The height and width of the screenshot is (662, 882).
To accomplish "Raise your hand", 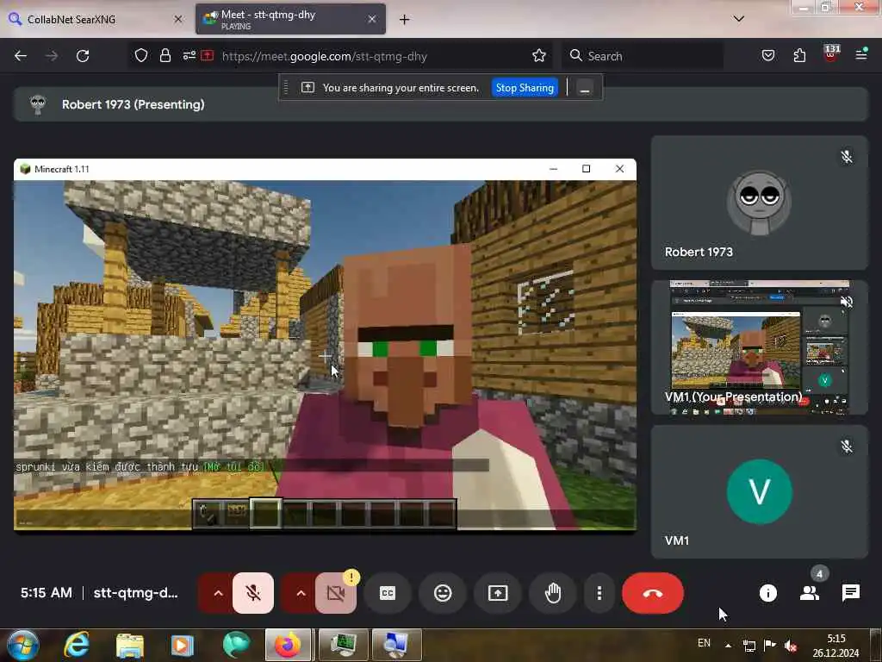I will [553, 593].
